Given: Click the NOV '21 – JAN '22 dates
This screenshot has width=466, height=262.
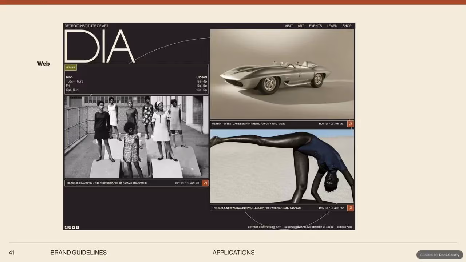Looking at the screenshot, I should (331, 124).
